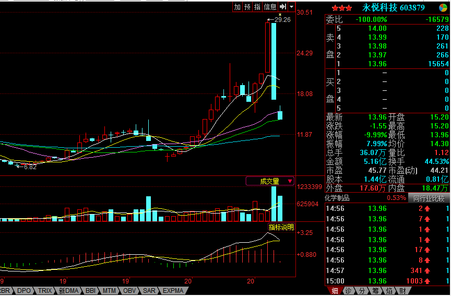
Task: Click price axis label 30.51
Action: pyautogui.click(x=305, y=13)
